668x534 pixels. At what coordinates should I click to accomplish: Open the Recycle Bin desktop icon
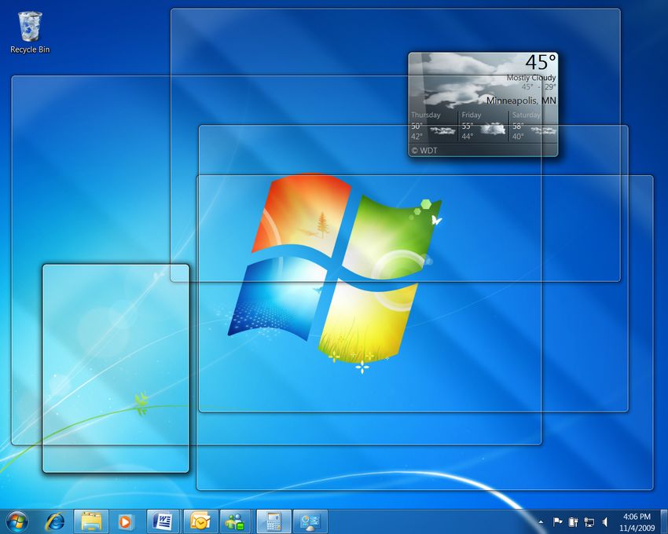[30, 33]
